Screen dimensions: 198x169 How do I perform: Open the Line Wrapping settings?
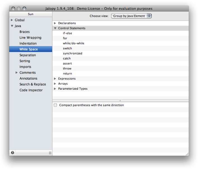pos(30,37)
